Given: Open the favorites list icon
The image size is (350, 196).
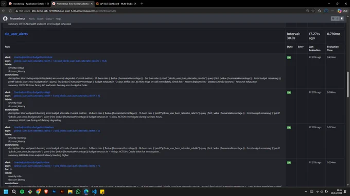Looking at the screenshot, I should point(320,11).
